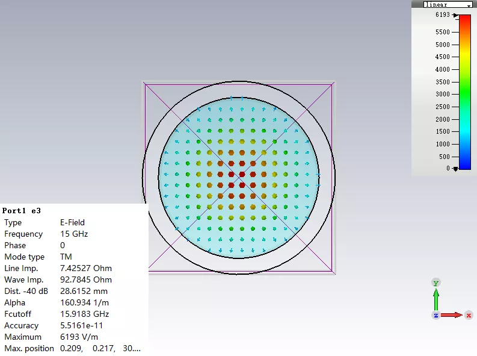Select the '500' tick label on the color scale

point(445,157)
